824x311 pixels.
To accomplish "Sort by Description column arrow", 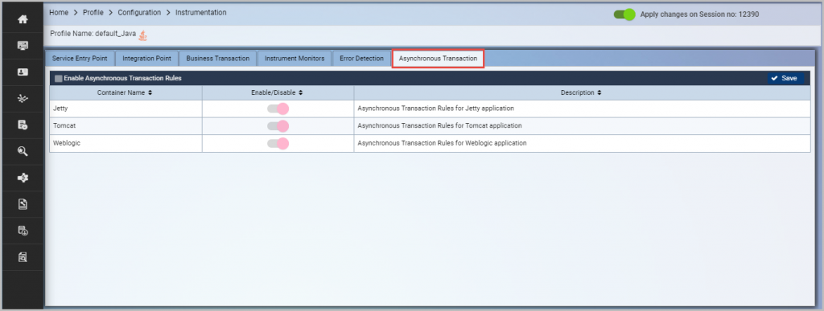I will point(599,93).
